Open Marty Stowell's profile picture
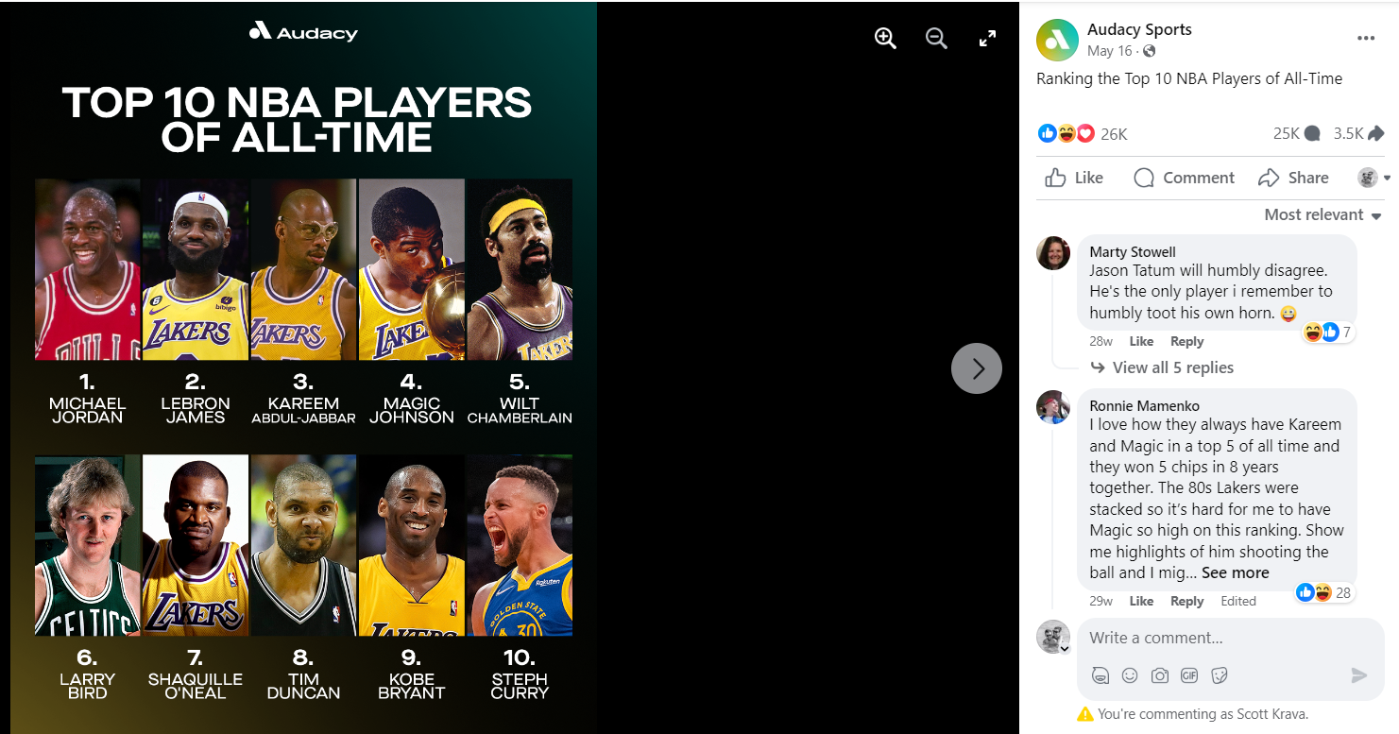This screenshot has width=1399, height=734. (x=1053, y=253)
